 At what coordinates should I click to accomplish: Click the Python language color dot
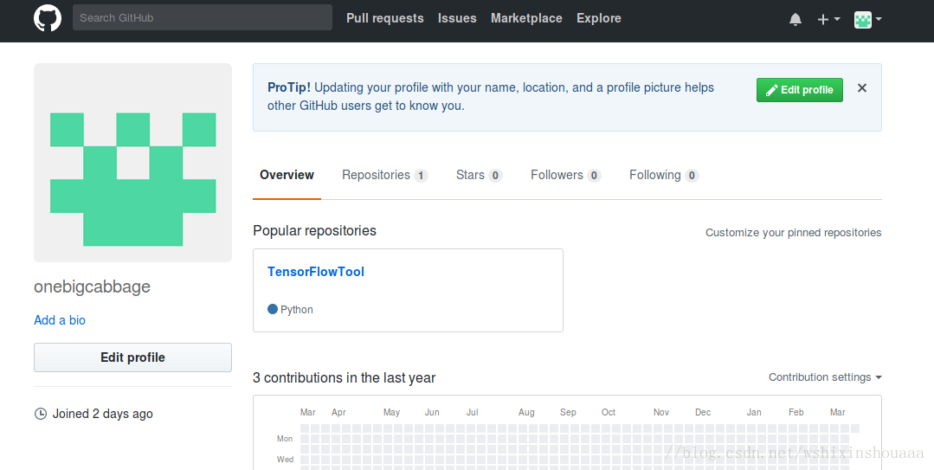(x=272, y=309)
